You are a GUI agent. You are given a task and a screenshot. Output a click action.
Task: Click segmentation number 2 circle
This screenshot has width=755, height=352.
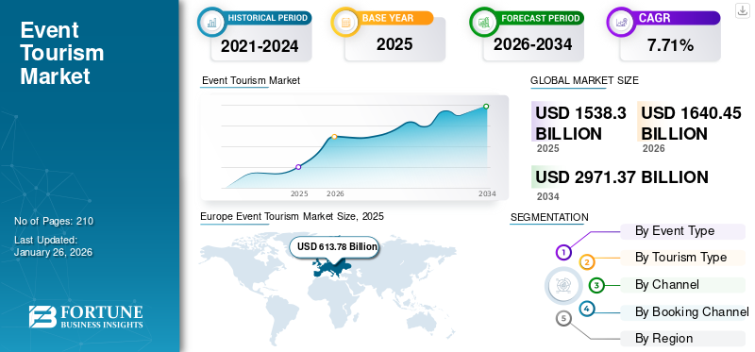(x=587, y=262)
